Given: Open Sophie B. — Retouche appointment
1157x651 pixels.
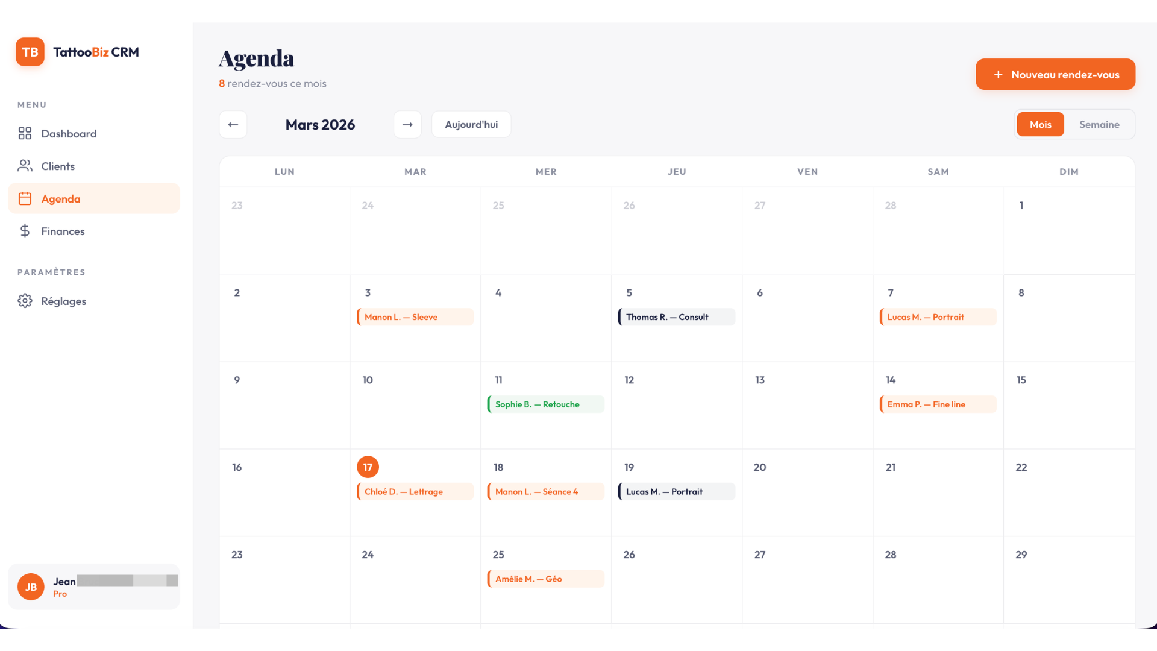Looking at the screenshot, I should pos(546,404).
